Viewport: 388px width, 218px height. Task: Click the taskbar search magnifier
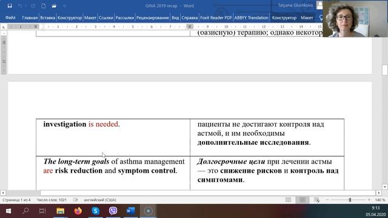[25, 211]
